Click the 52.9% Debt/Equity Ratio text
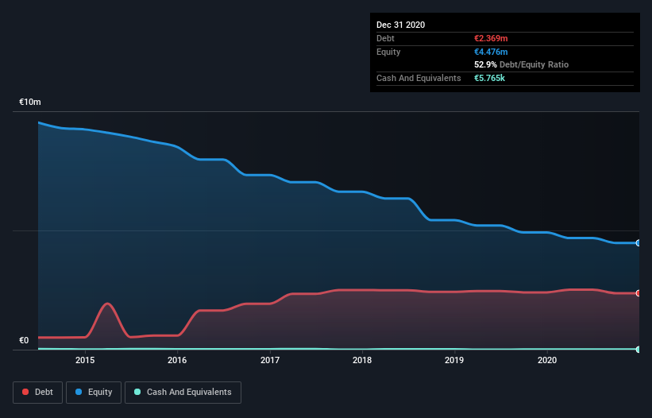The width and height of the screenshot is (652, 418). point(522,64)
